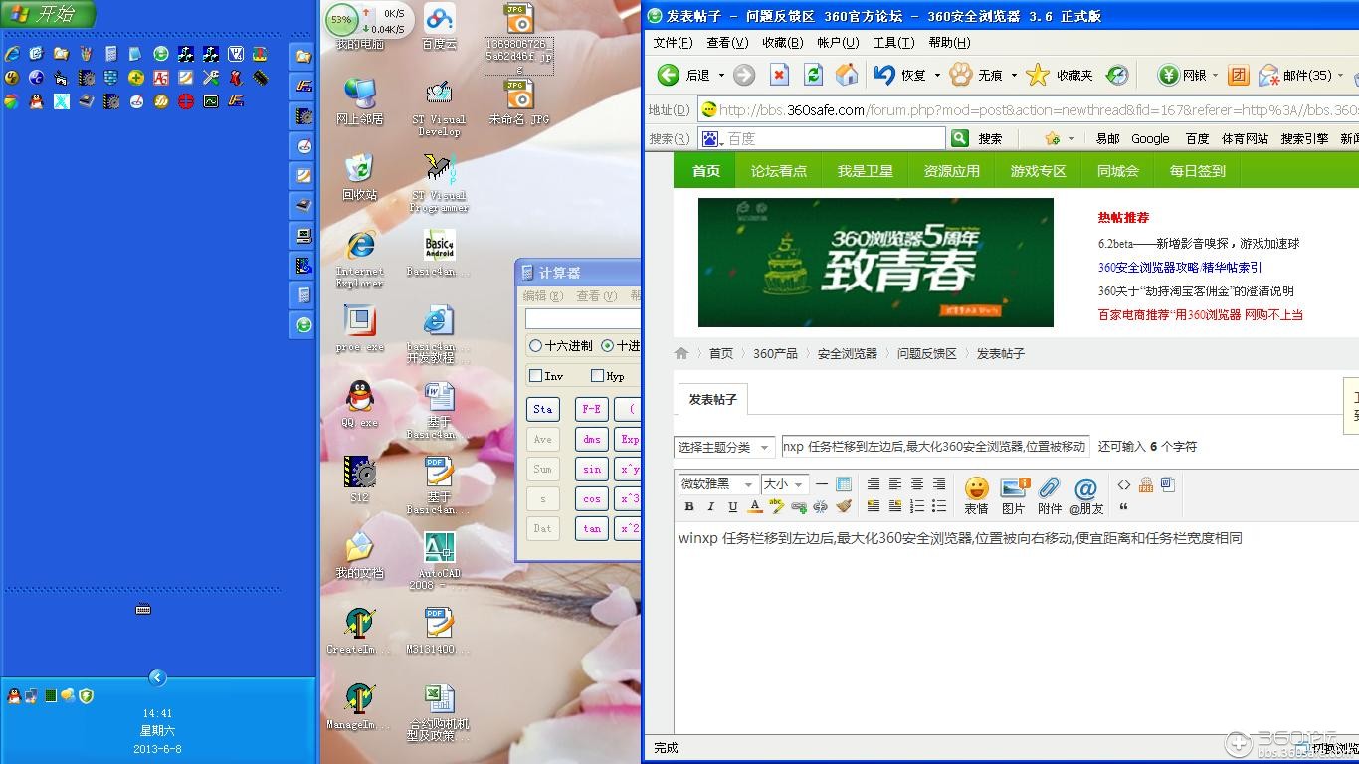
Task: Open 360安全浏览器攻略 精华帖索引 link
Action: (1180, 267)
